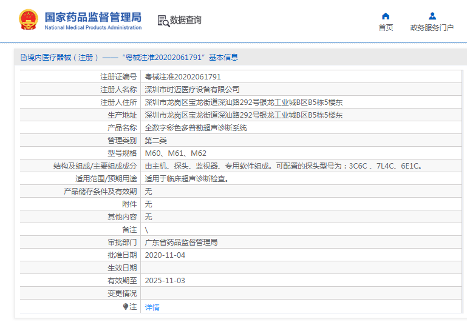Click the 结构及组成/主要组成成分 label

point(95,166)
